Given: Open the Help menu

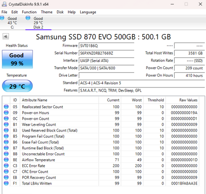Looking at the screenshot, I should coord(72,12).
